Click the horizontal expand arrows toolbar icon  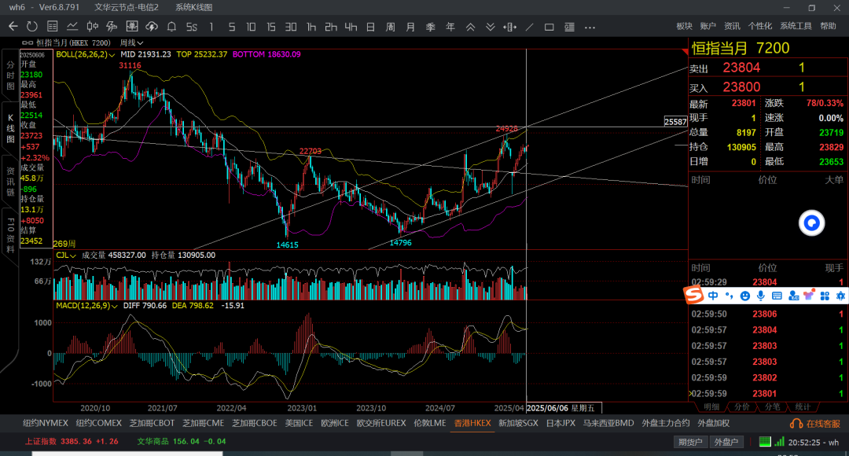[509, 27]
